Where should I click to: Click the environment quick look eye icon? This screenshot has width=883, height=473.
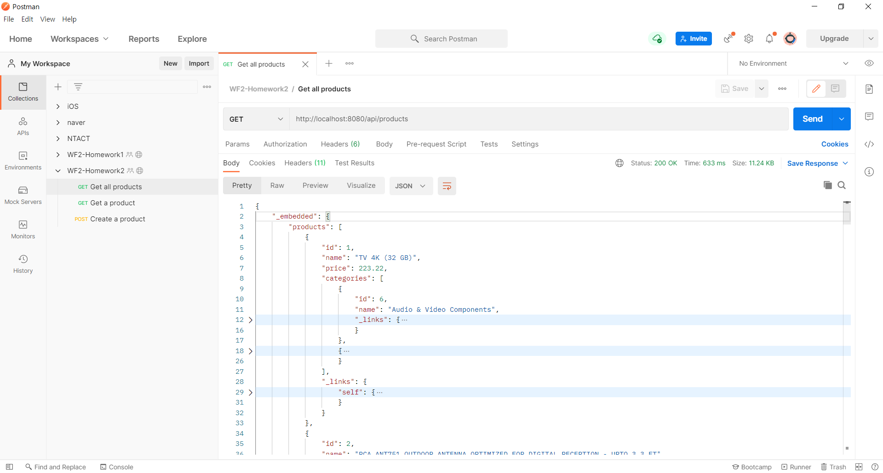(x=869, y=63)
